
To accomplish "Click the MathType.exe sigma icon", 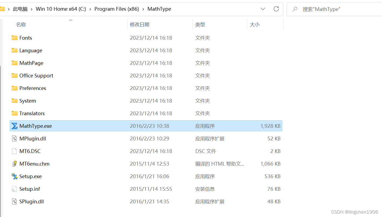I will (x=15, y=126).
